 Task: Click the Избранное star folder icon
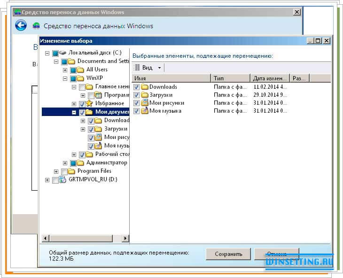tap(89, 103)
